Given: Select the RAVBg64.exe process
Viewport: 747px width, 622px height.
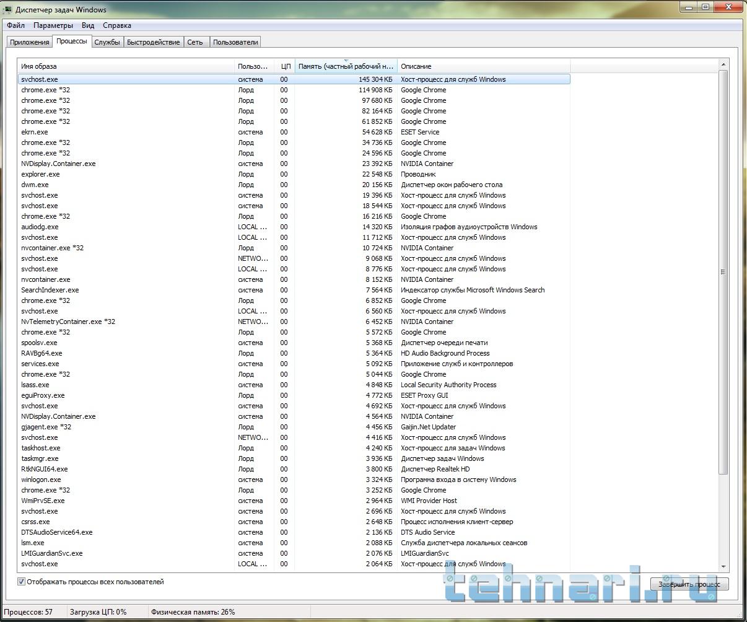Looking at the screenshot, I should [x=294, y=353].
